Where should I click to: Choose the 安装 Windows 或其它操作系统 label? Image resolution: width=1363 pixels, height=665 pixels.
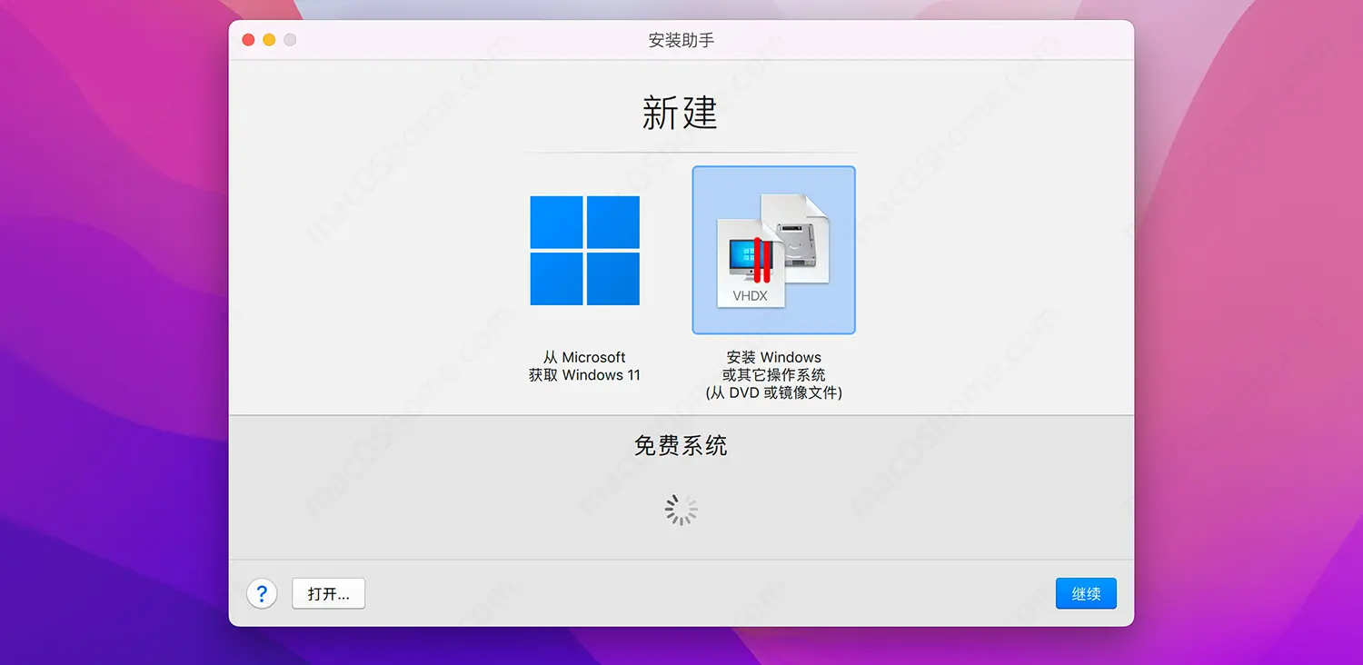pos(773,366)
